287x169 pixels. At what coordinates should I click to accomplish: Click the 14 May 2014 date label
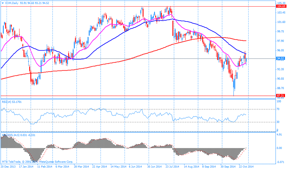(x=119, y=167)
